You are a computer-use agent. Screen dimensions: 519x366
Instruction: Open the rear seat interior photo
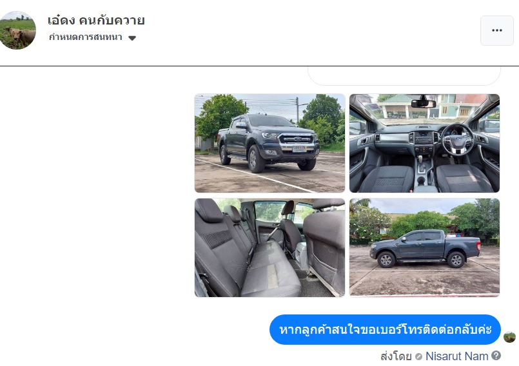pyautogui.click(x=269, y=247)
